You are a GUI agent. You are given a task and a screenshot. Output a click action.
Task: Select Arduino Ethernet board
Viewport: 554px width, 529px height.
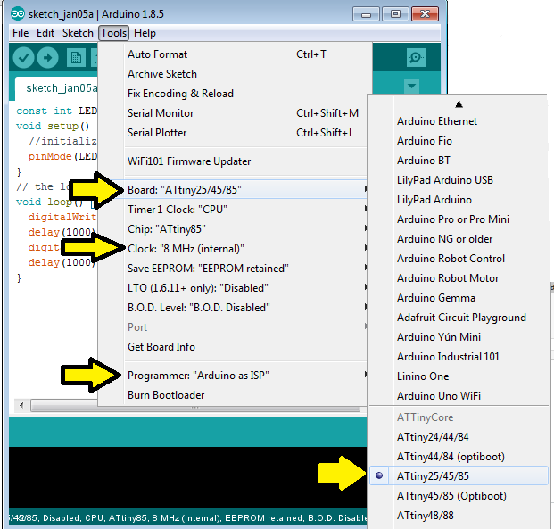459,121
